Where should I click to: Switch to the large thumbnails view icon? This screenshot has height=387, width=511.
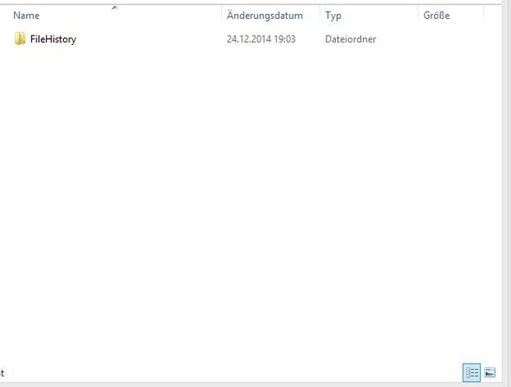pyautogui.click(x=489, y=372)
